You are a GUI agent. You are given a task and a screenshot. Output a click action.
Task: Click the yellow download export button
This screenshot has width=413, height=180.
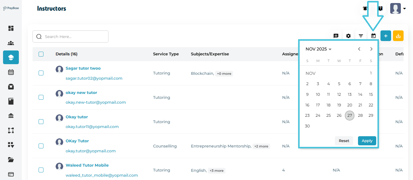click(x=398, y=36)
